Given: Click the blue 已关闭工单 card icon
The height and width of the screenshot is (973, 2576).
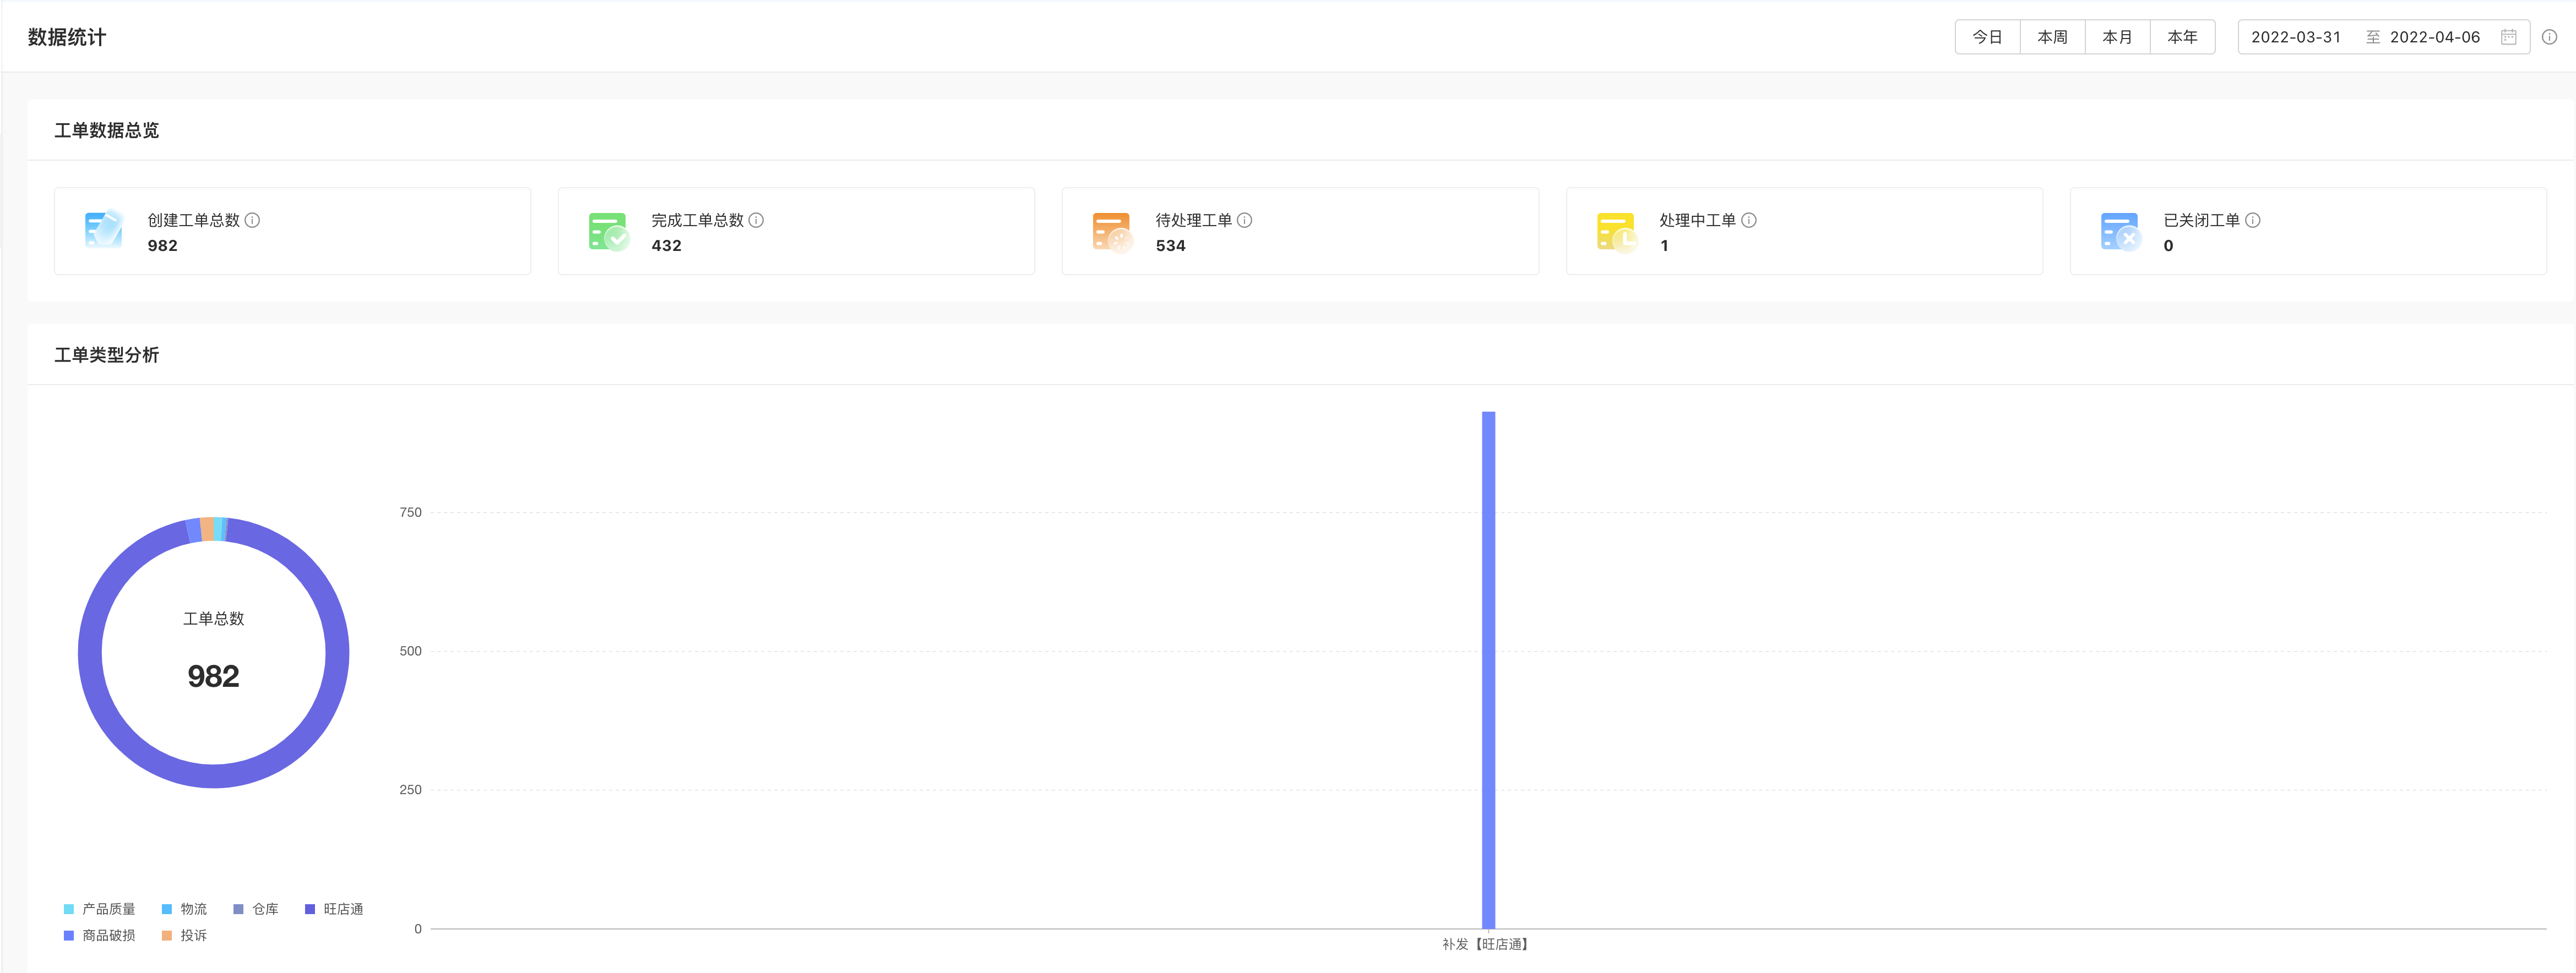Looking at the screenshot, I should (2120, 231).
